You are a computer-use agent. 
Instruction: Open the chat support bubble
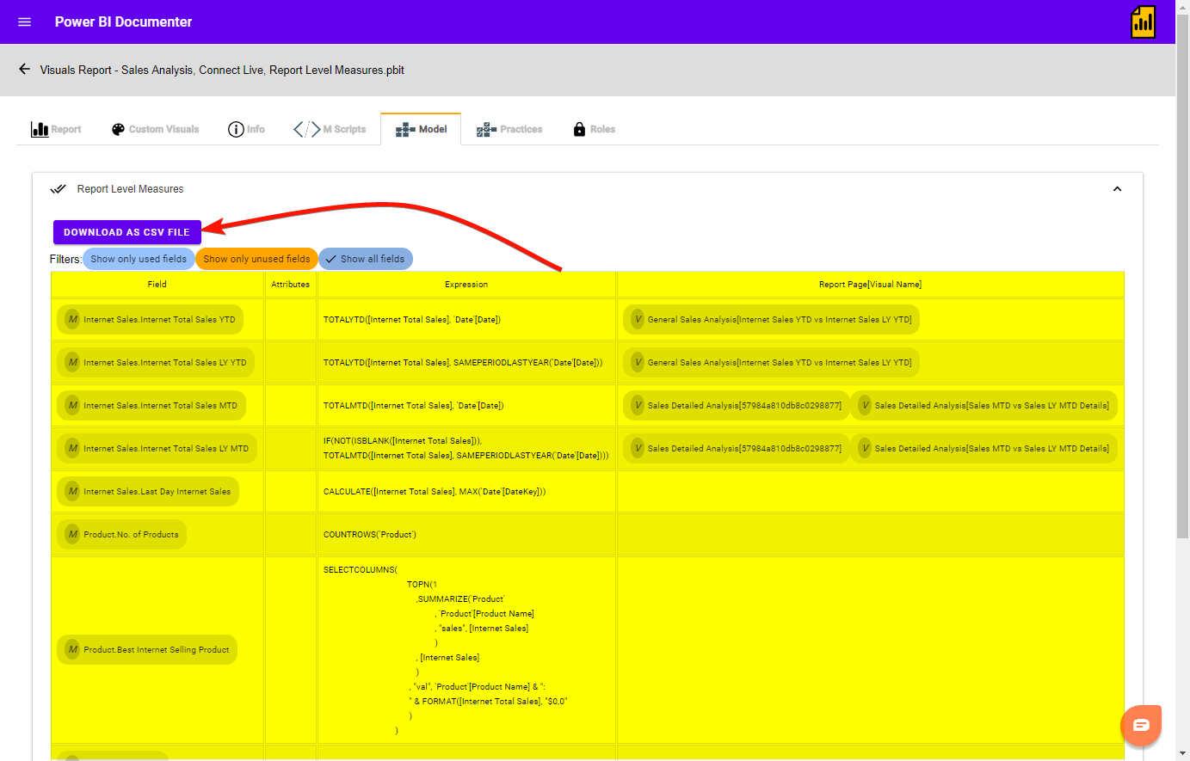pos(1141,725)
